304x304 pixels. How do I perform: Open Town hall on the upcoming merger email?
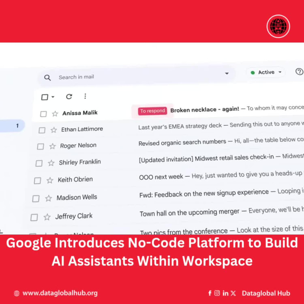189,213
